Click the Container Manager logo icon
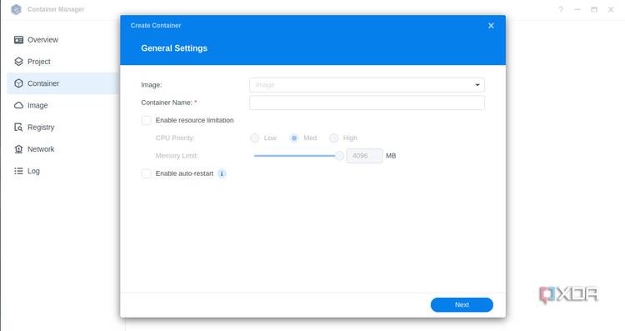 pyautogui.click(x=16, y=9)
